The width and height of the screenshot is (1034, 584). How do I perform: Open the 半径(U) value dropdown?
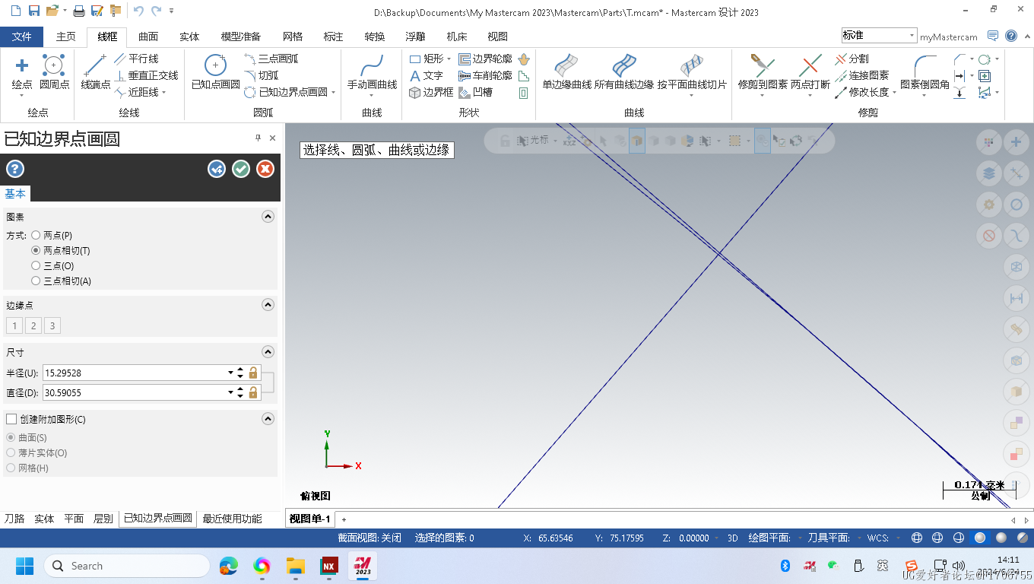230,373
